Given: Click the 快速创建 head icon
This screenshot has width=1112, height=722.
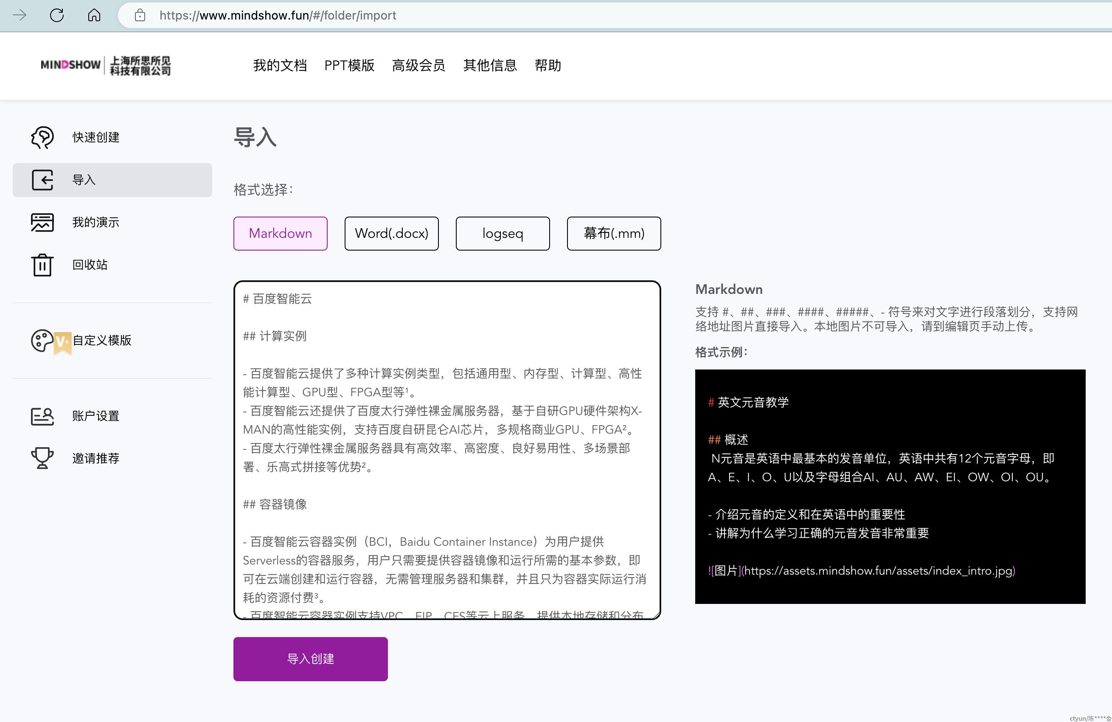Looking at the screenshot, I should pyautogui.click(x=42, y=138).
